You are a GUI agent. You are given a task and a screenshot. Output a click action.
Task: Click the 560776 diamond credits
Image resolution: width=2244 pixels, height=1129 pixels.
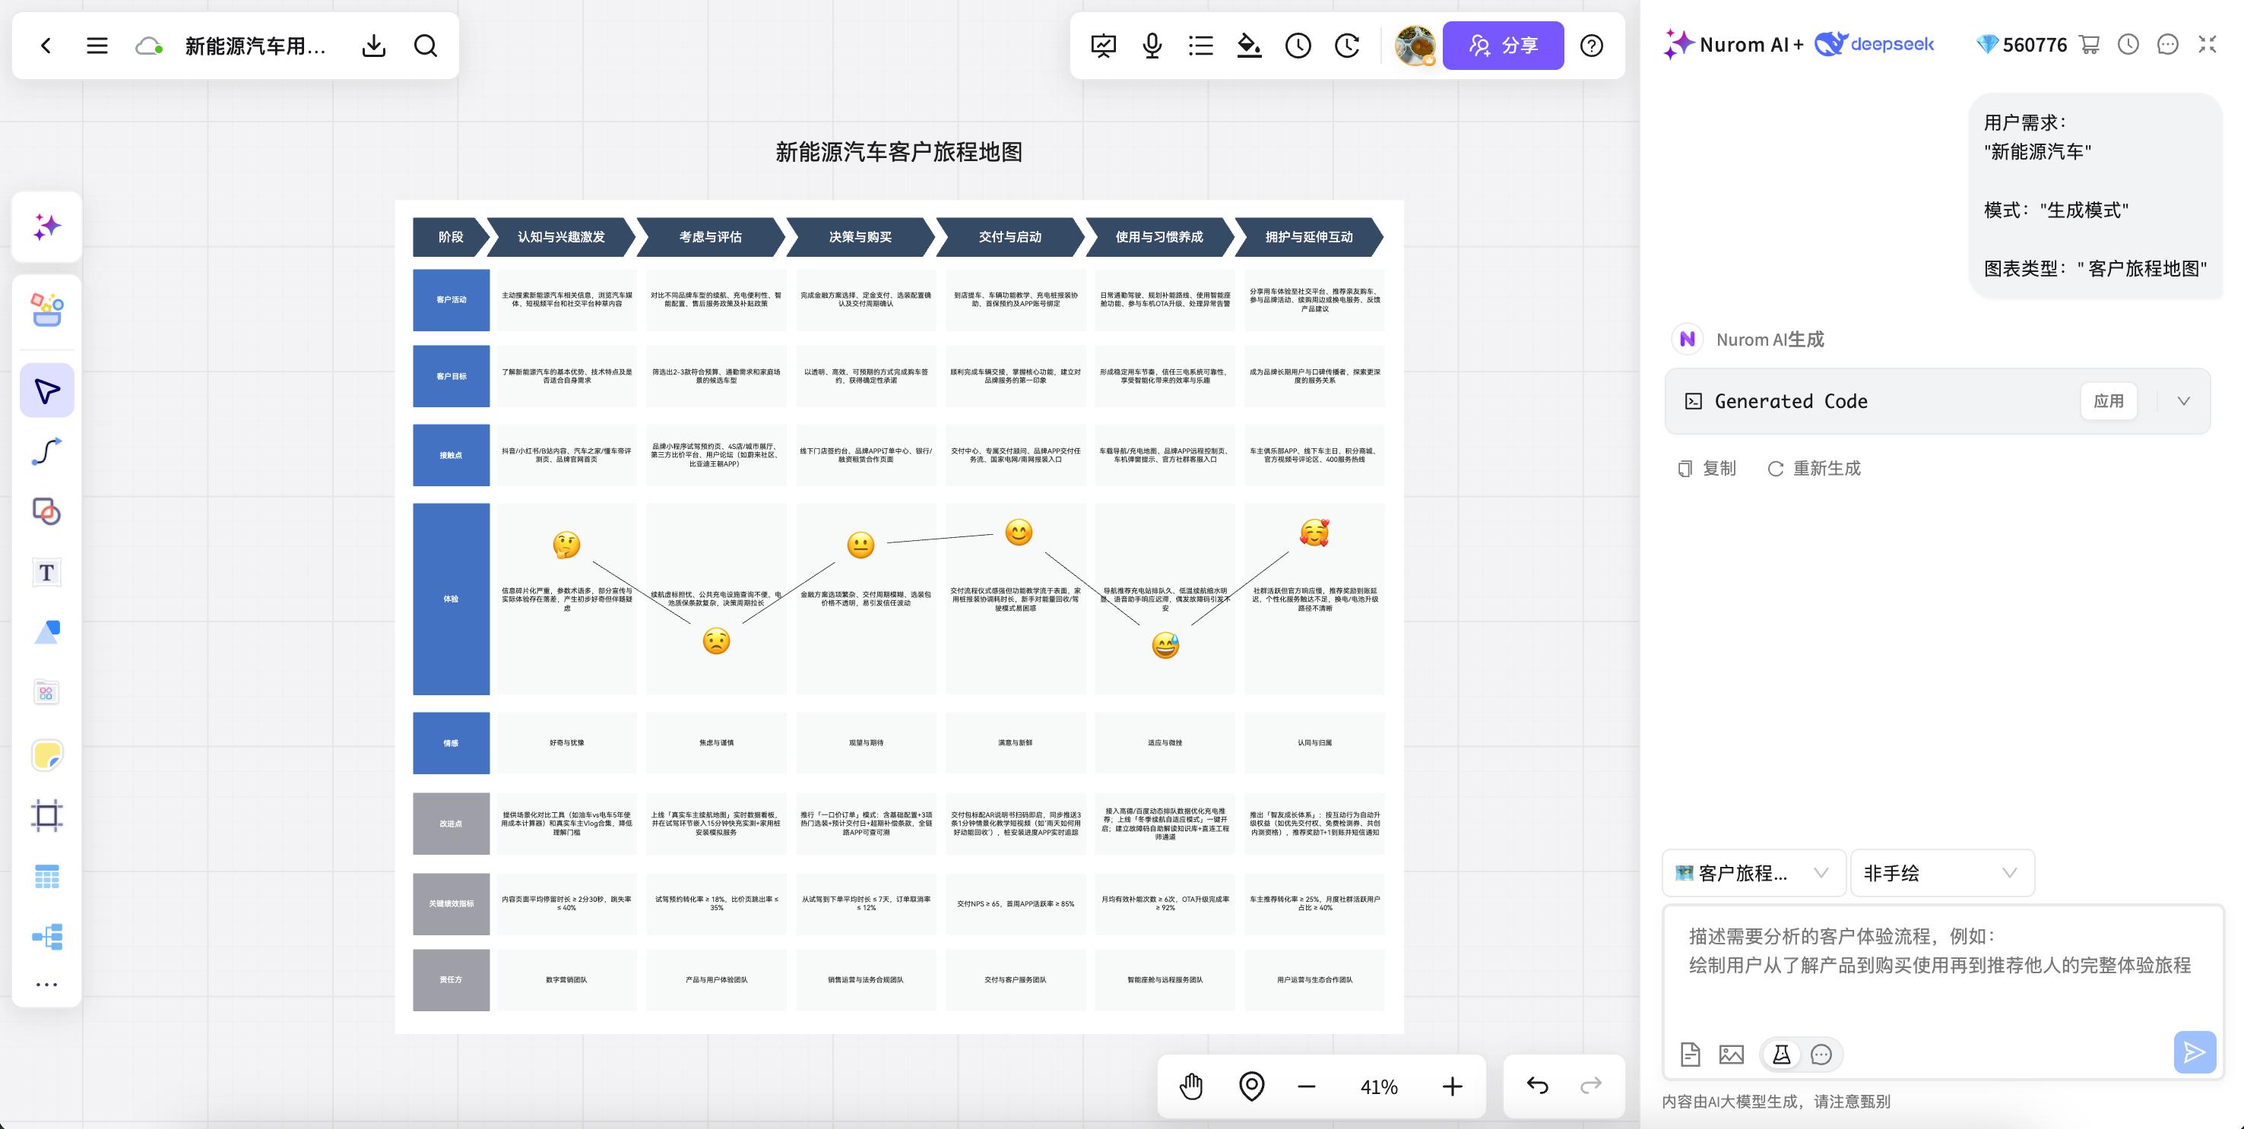coord(2021,44)
